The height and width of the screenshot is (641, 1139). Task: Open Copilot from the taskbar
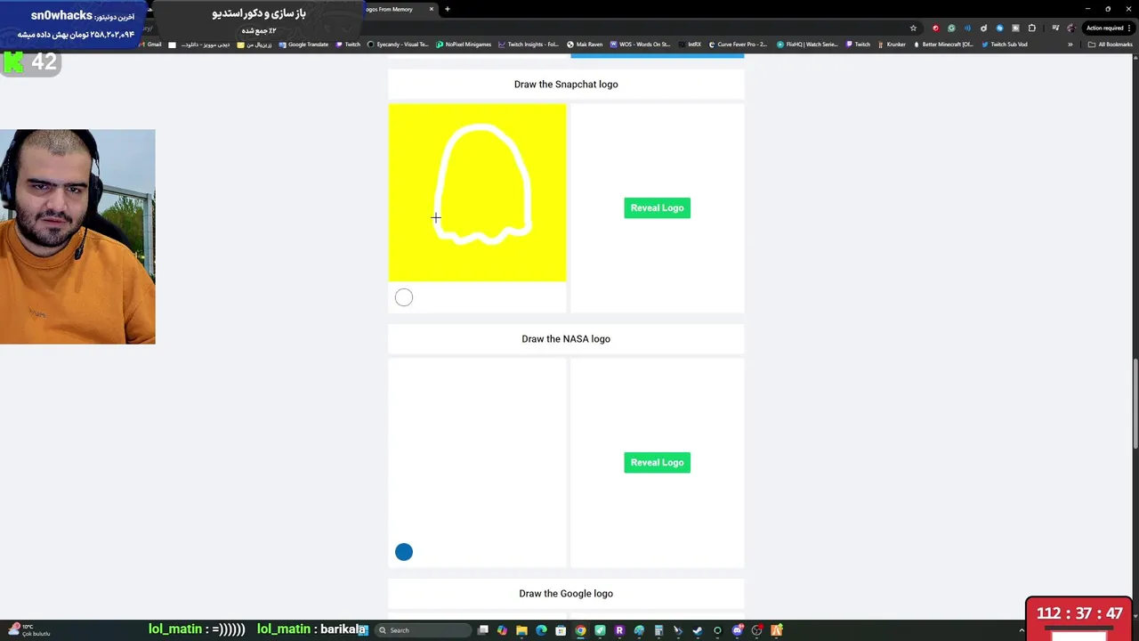[x=502, y=630]
